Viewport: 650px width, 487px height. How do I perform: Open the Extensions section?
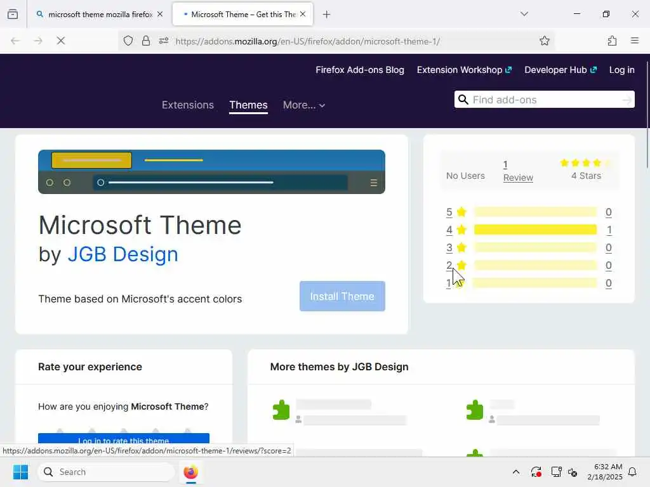[x=188, y=105]
